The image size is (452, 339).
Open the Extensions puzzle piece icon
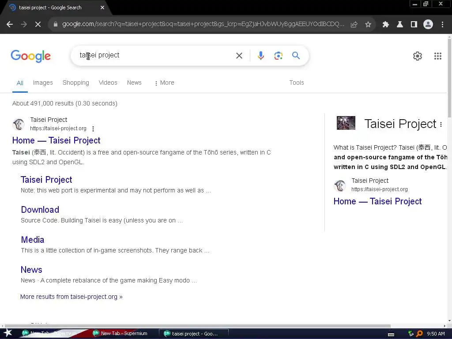click(386, 25)
